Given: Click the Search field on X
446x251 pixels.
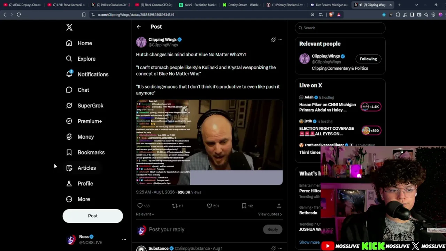Looking at the screenshot, I should tap(340, 28).
